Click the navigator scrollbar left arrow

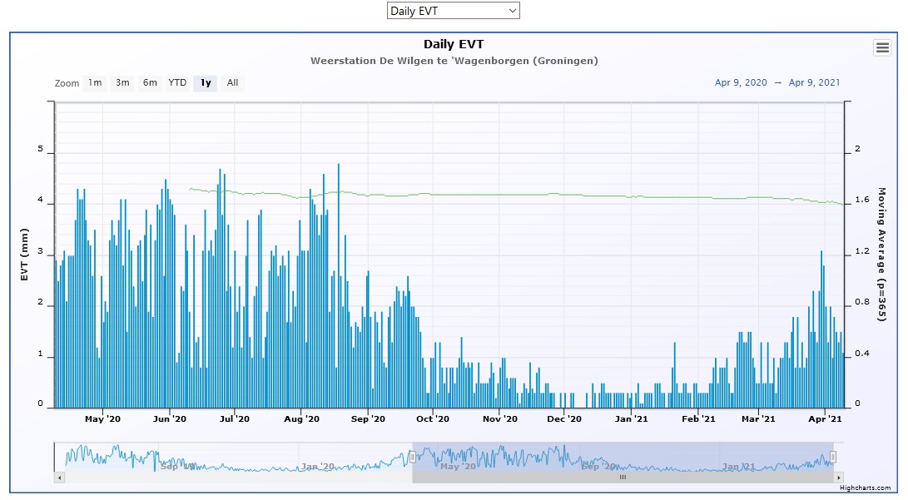coord(58,478)
